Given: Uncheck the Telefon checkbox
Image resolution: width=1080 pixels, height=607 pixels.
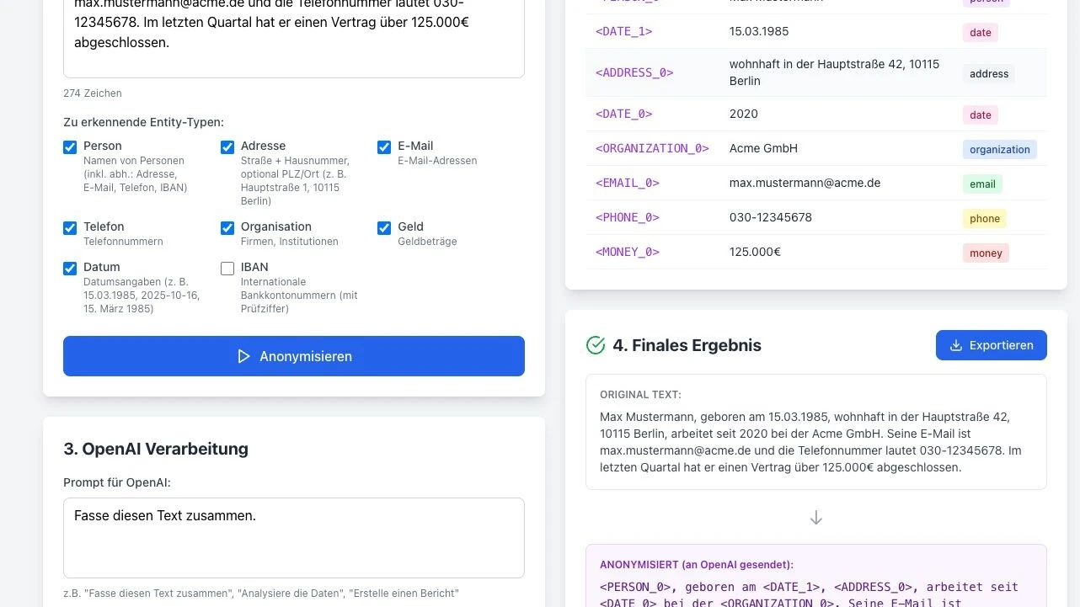Looking at the screenshot, I should 70,228.
